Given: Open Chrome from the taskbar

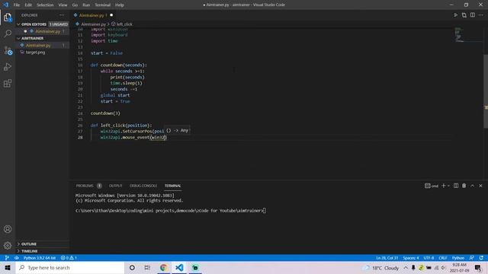Looking at the screenshot, I should tap(163, 267).
